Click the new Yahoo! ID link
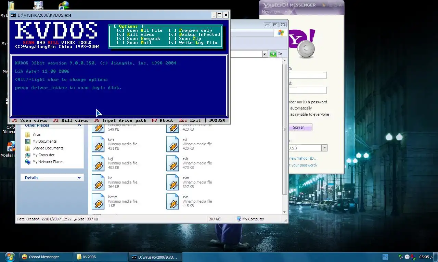Viewport: 438px width, 262px height. (303, 158)
